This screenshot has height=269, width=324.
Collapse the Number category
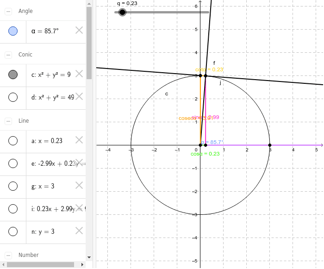[x=8, y=256]
